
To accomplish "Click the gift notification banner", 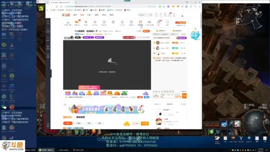I will pyautogui.click(x=107, y=109).
